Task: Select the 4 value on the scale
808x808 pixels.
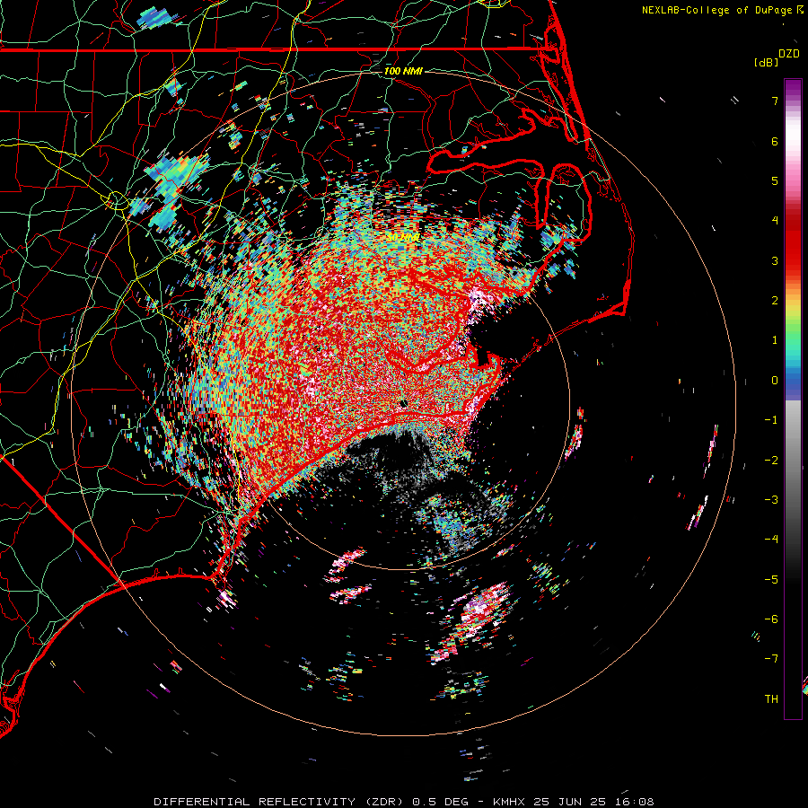Action: pos(775,221)
